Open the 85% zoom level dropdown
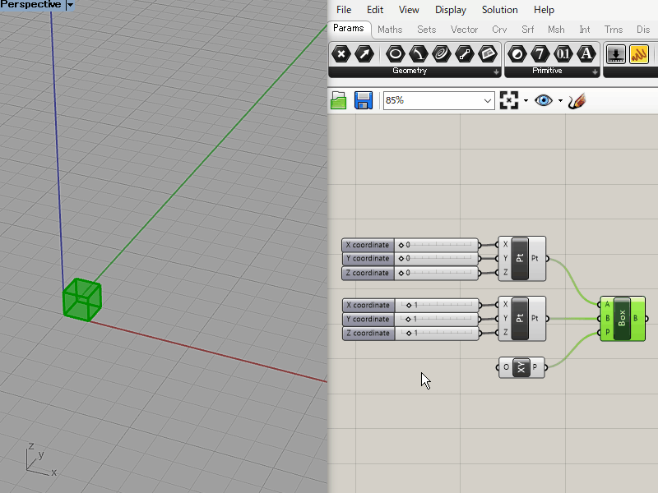 click(x=487, y=100)
